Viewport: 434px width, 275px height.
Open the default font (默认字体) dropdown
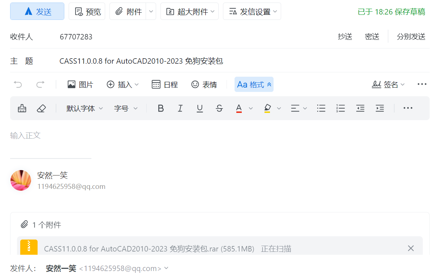(85, 108)
